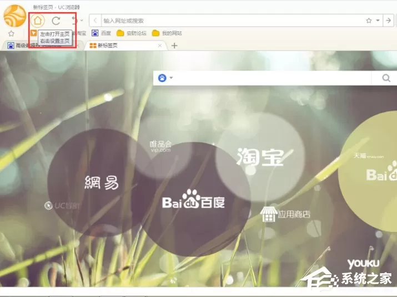Switch to the 高级搜索 Baidu tab
Screen dimensions: 397x297
43,45
